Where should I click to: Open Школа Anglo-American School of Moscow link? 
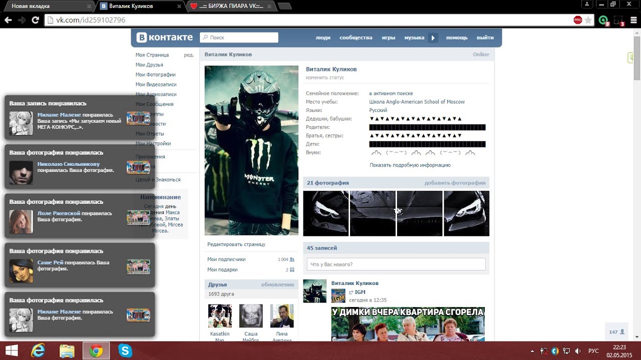click(417, 102)
